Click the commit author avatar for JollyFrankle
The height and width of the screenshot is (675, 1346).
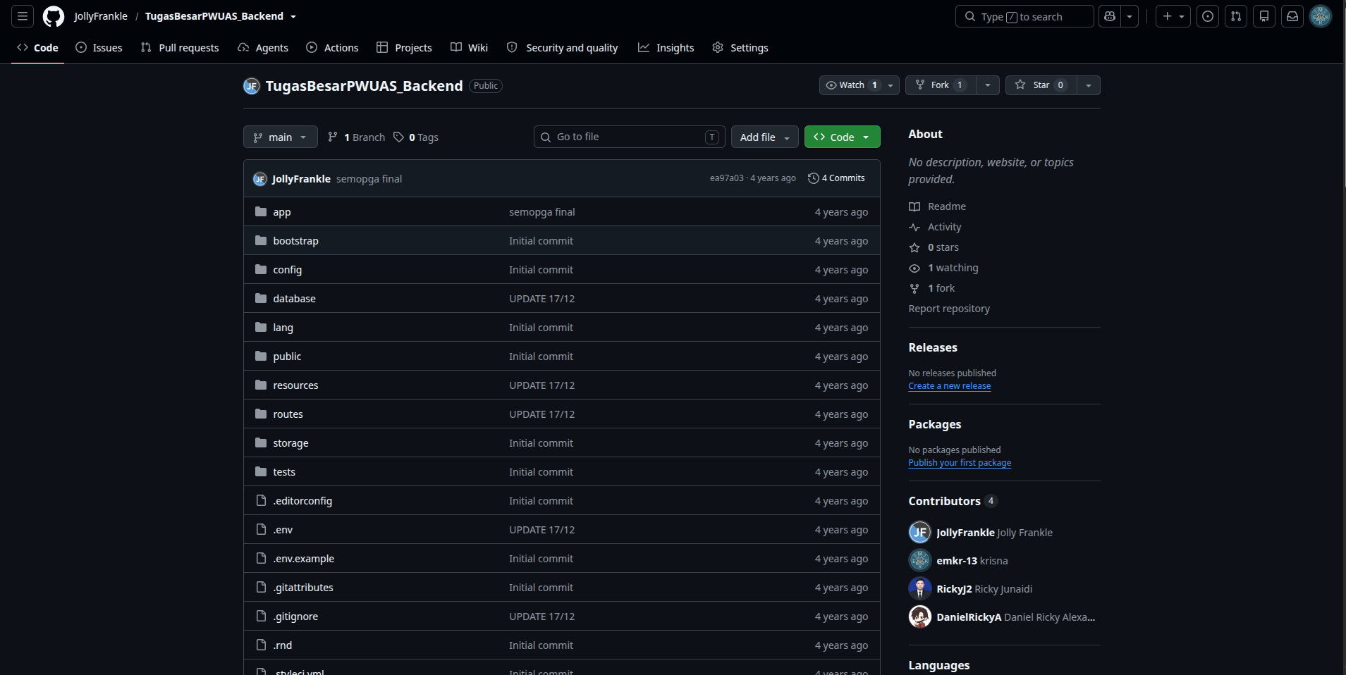click(260, 179)
